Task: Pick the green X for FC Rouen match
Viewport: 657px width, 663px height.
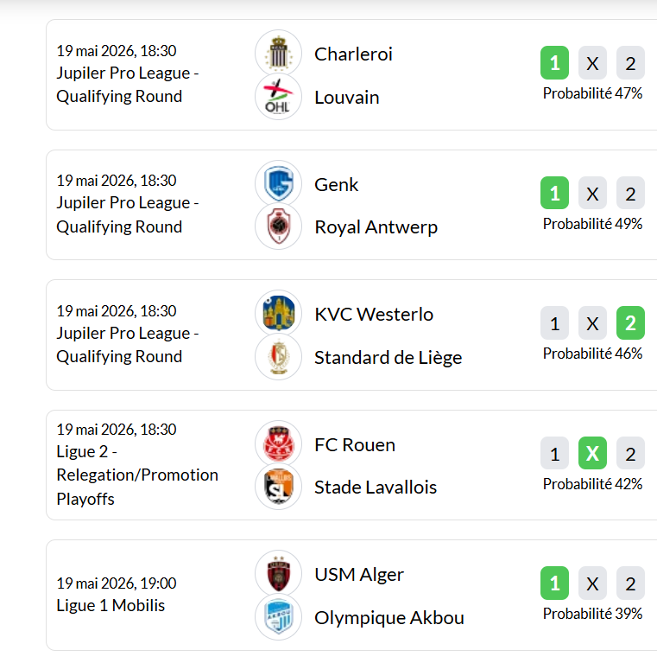Action: click(x=592, y=453)
